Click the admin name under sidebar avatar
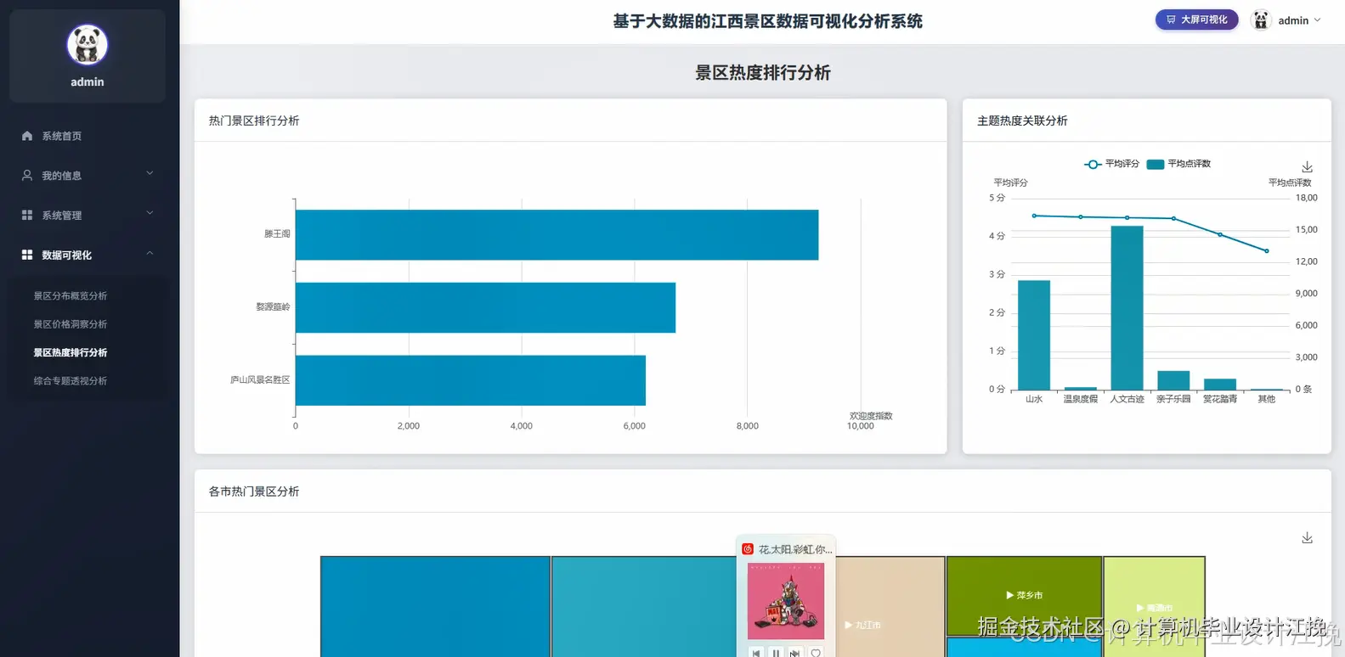This screenshot has width=1345, height=657. [88, 82]
